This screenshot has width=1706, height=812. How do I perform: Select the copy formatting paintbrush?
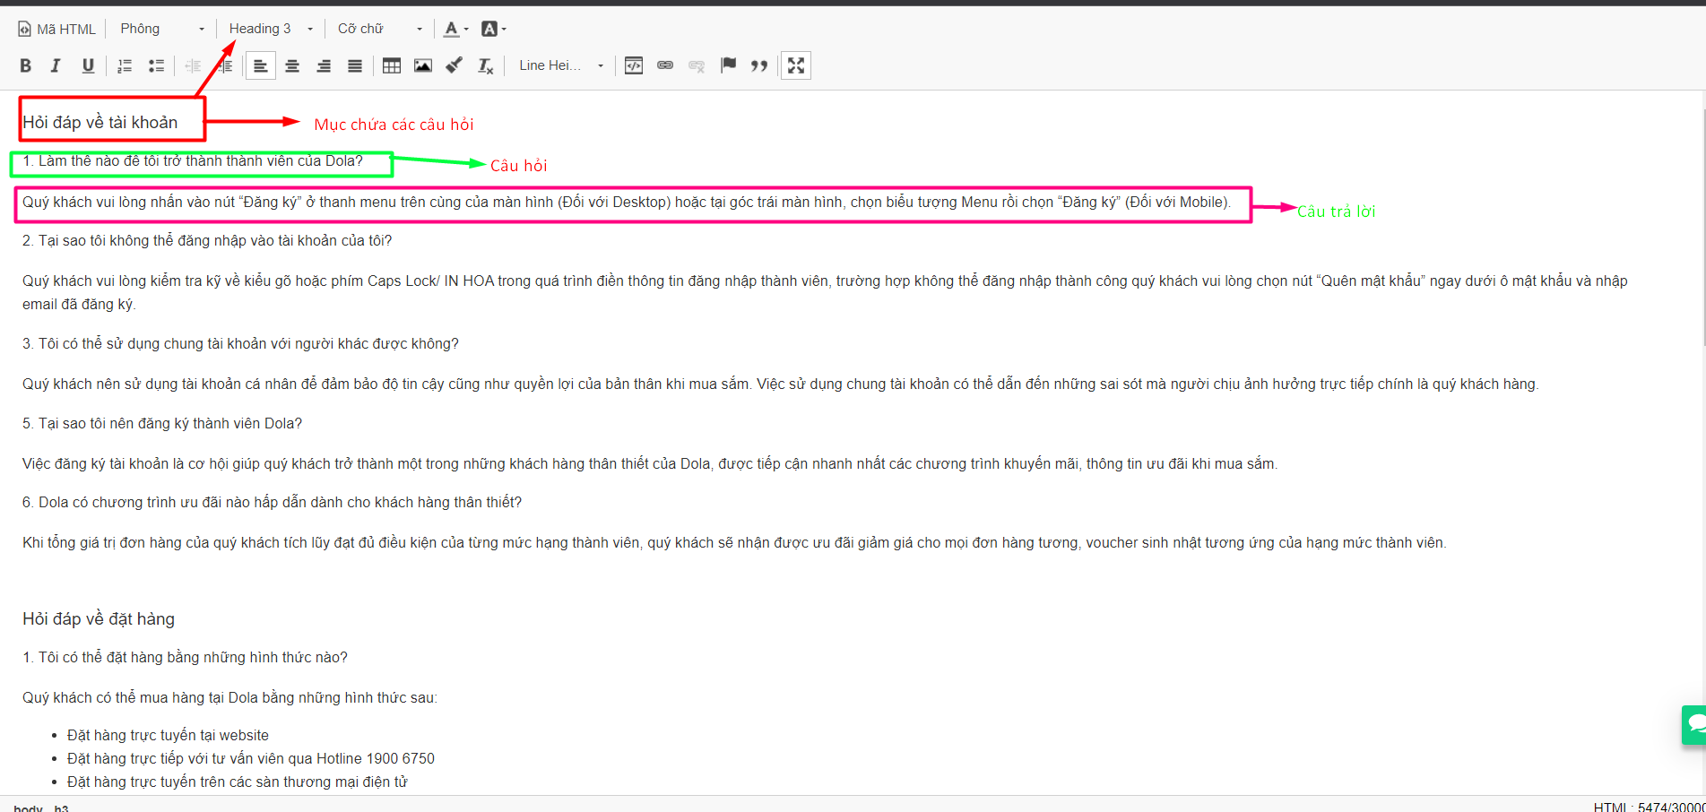(455, 65)
